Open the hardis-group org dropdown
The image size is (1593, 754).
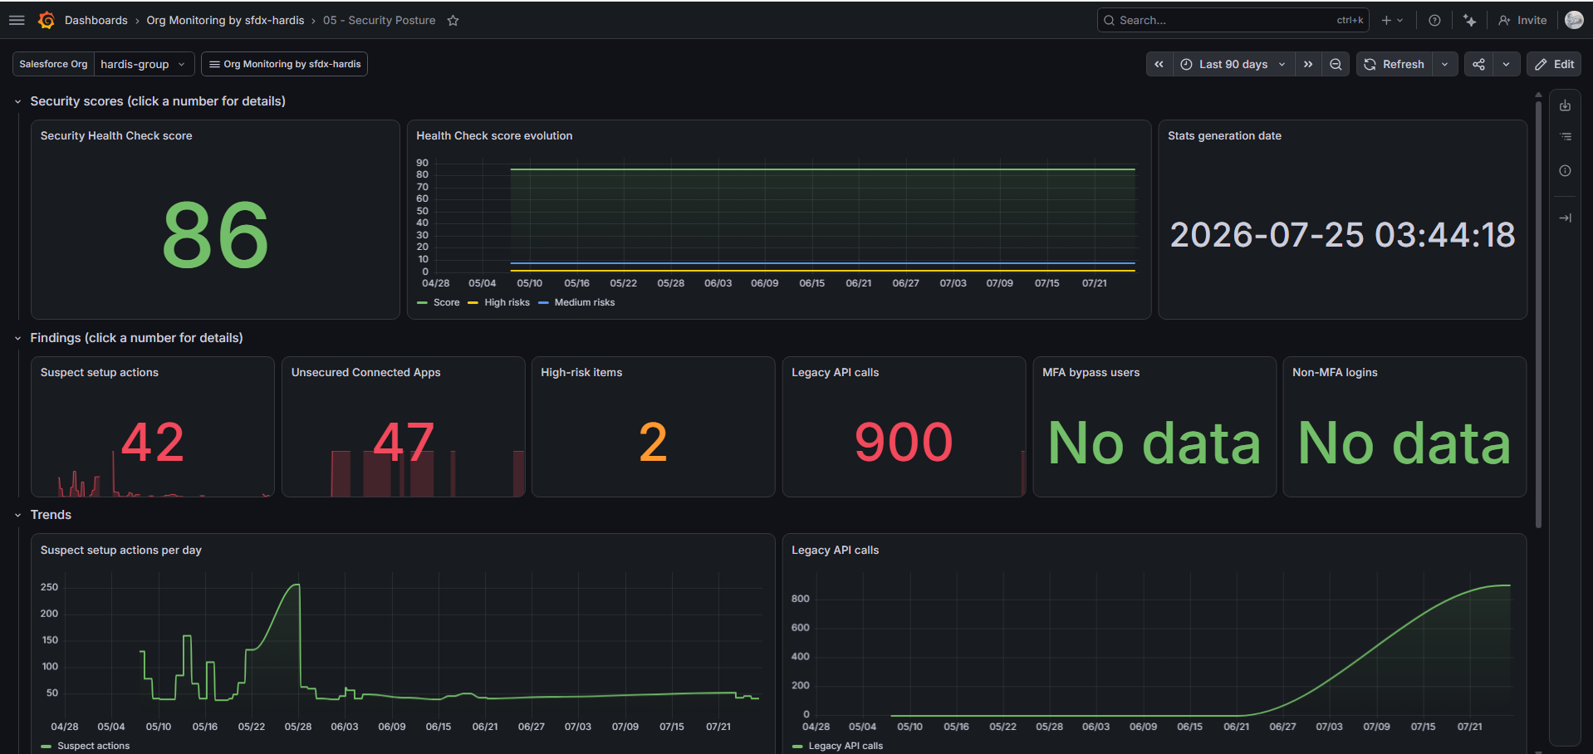pyautogui.click(x=144, y=64)
